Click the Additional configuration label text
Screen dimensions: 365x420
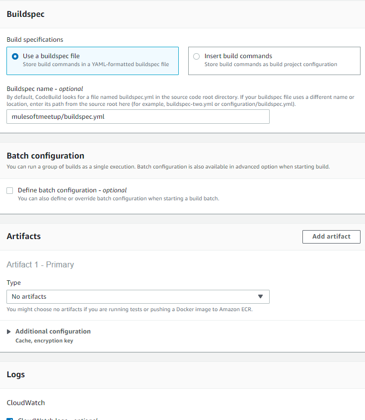tap(53, 332)
